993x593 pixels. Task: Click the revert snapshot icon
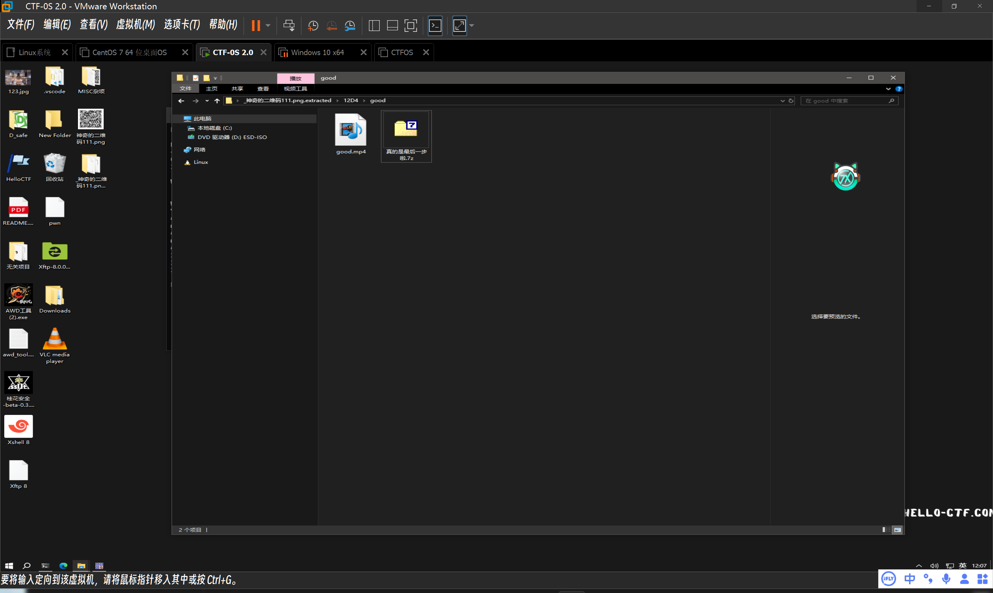pos(331,26)
